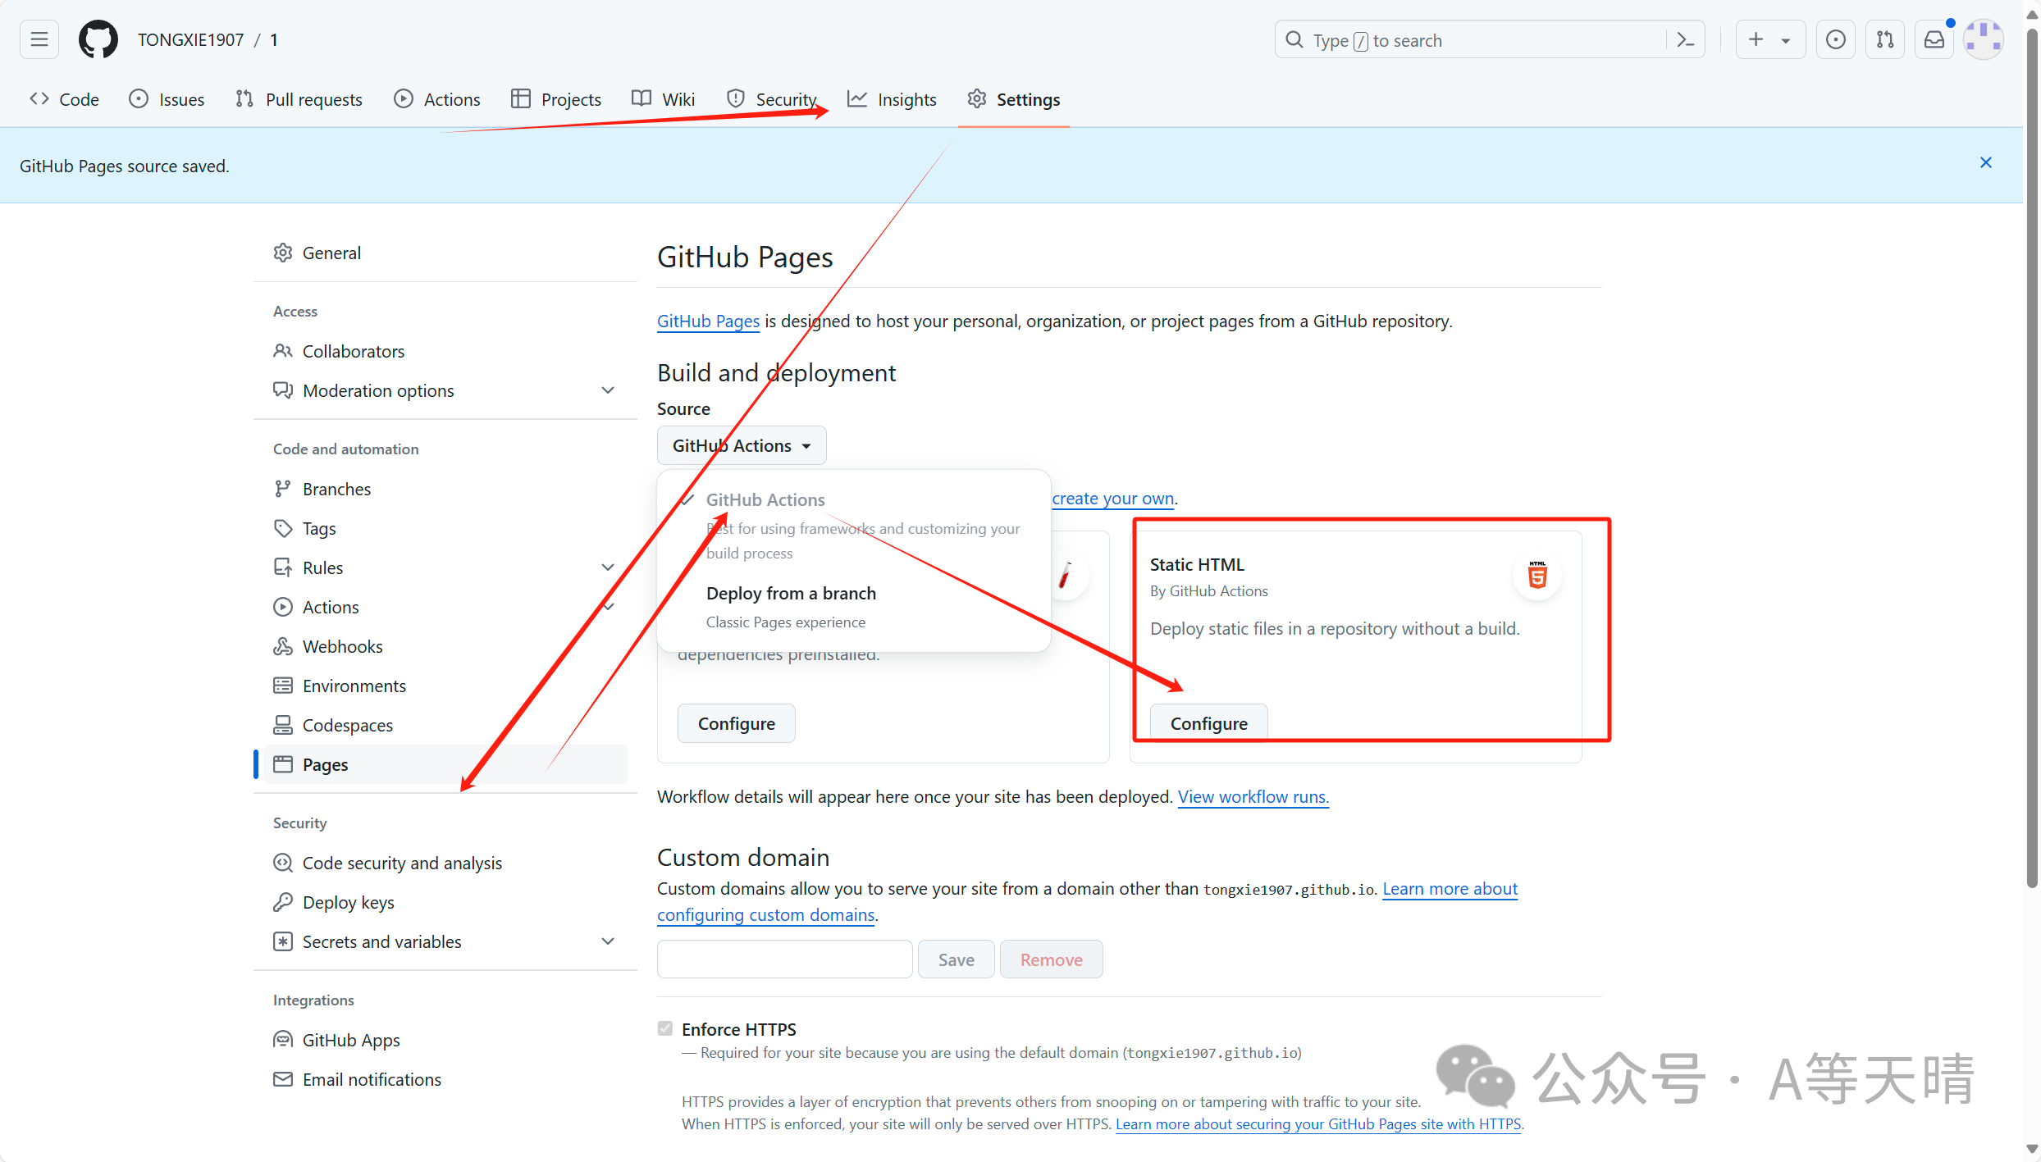This screenshot has height=1162, width=2041.
Task: Open Wiki tab in repository
Action: coord(663,99)
